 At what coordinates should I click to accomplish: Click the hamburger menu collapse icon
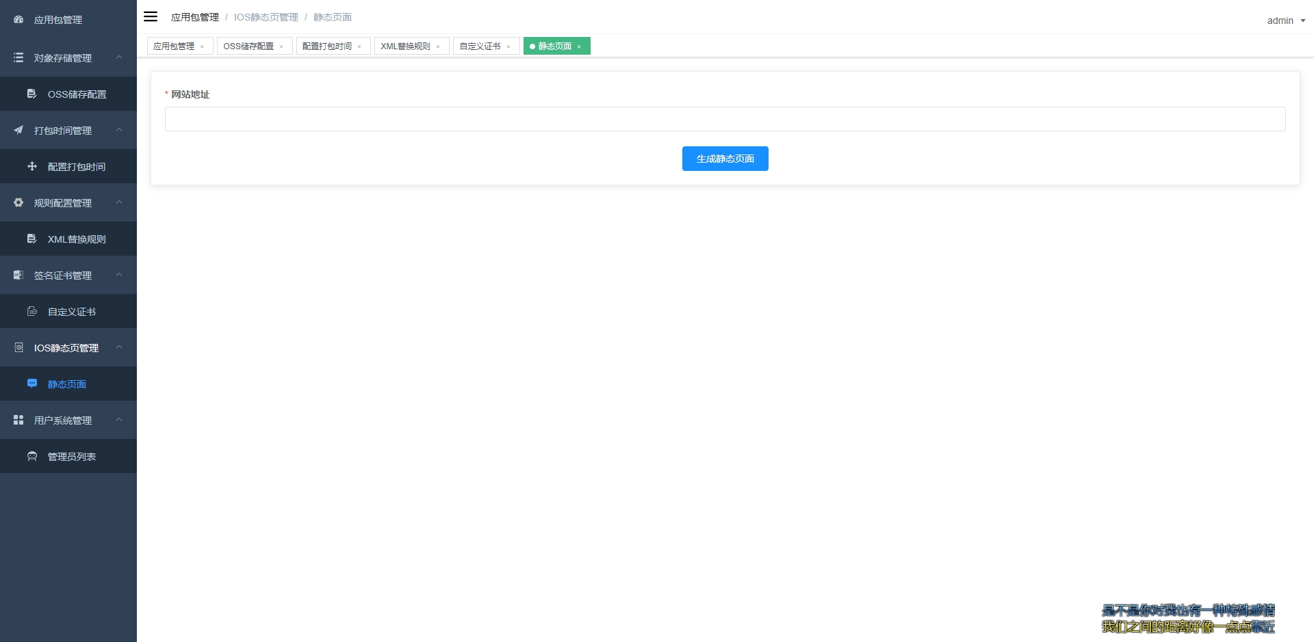pos(151,16)
